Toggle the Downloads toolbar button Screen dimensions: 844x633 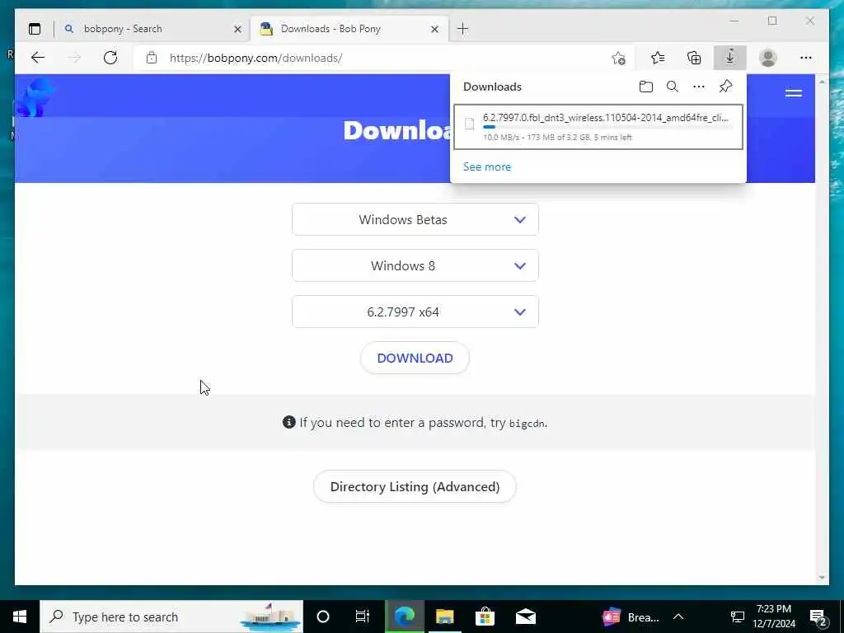(730, 58)
